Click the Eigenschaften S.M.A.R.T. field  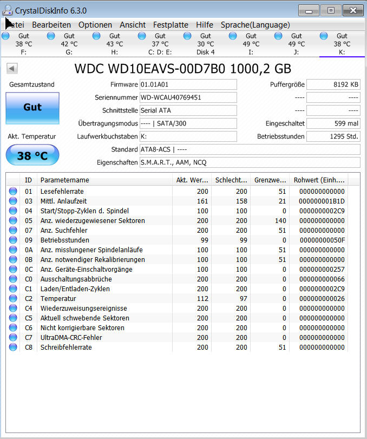click(x=250, y=162)
